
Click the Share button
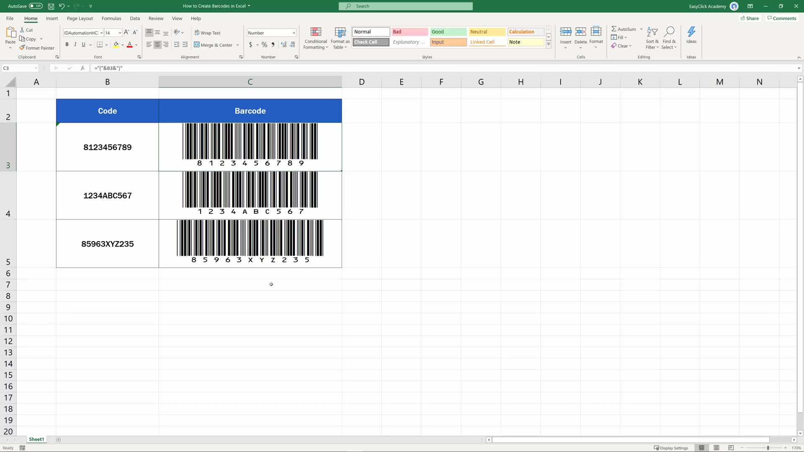(749, 18)
